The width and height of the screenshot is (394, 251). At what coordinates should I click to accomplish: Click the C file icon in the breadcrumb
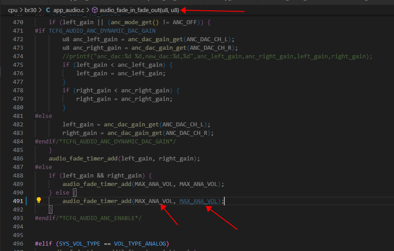(48, 10)
